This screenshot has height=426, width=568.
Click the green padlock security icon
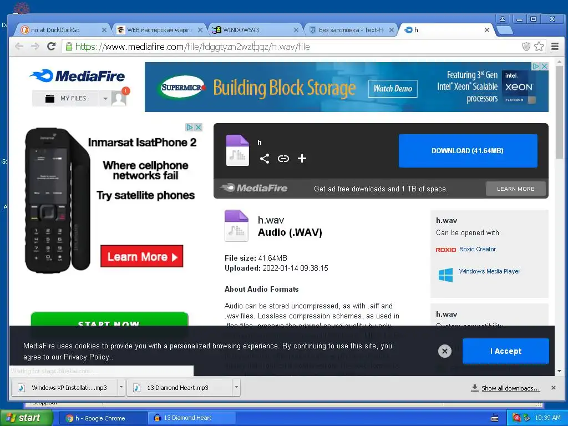[x=69, y=47]
